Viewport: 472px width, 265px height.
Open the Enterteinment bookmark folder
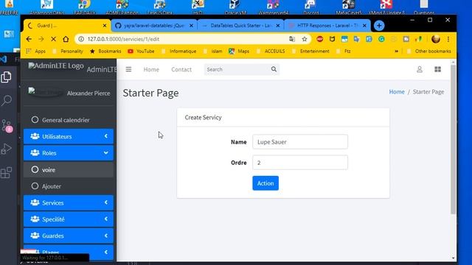[x=311, y=52]
